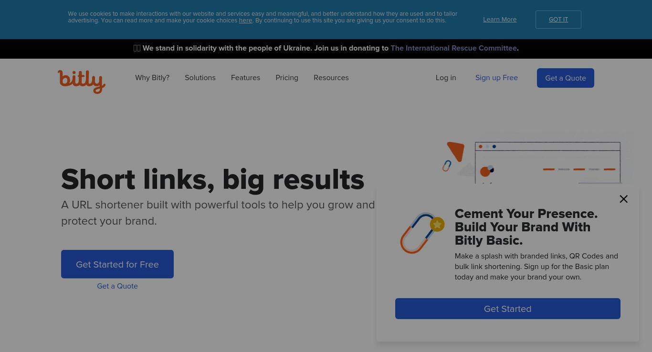The height and width of the screenshot is (352, 652).
Task: Open the Features menu
Action: coord(245,78)
